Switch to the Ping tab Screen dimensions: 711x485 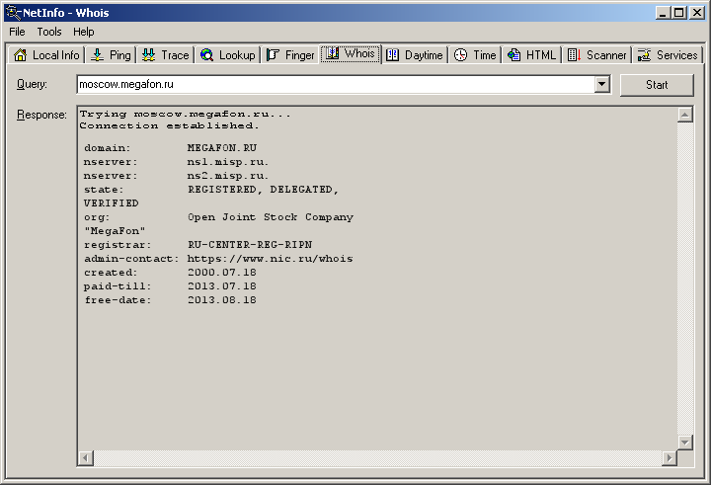click(111, 55)
